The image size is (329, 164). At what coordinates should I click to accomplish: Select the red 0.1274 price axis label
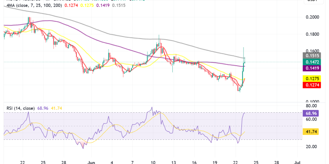pyautogui.click(x=312, y=85)
